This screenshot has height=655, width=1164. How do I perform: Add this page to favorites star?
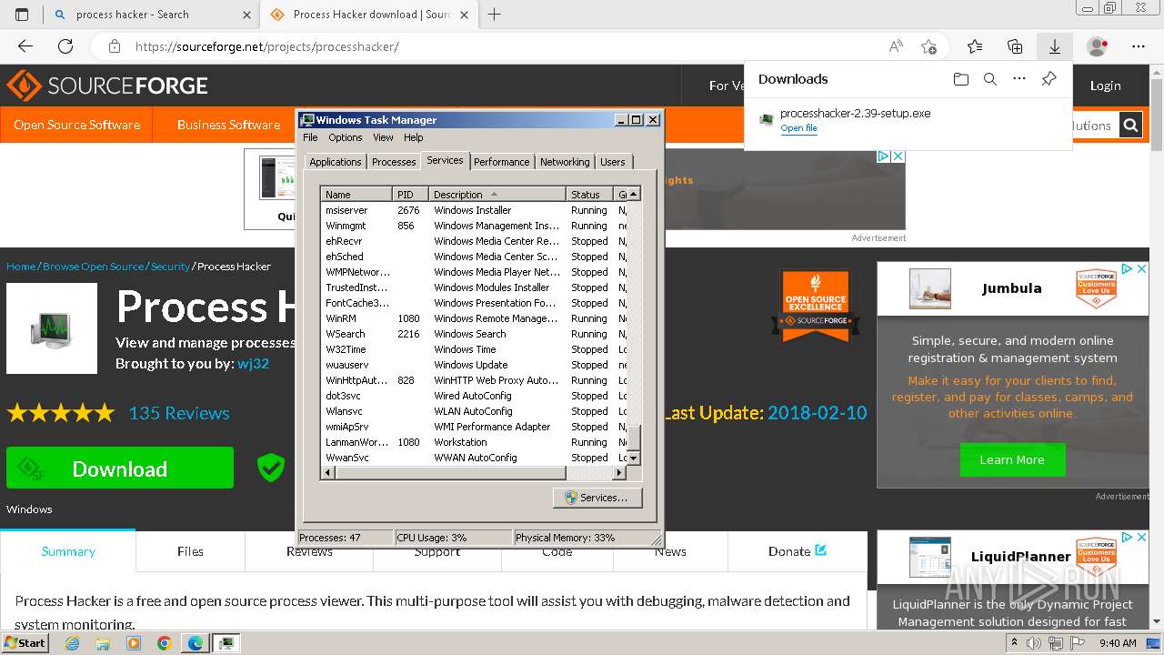tap(928, 46)
